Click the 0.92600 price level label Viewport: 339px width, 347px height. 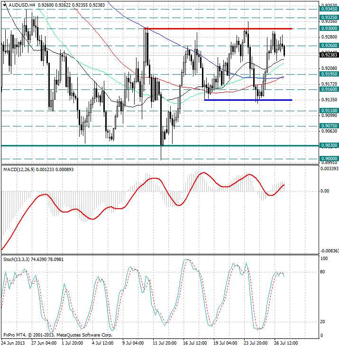[329, 45]
